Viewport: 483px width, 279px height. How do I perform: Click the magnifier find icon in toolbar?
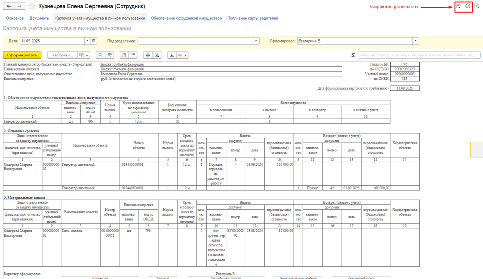pyautogui.click(x=101, y=55)
